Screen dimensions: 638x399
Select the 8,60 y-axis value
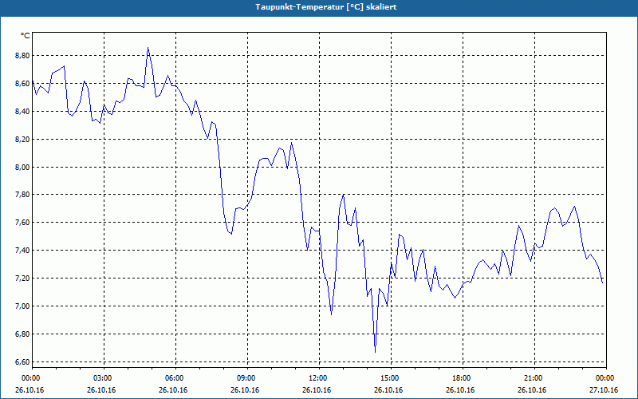point(22,84)
